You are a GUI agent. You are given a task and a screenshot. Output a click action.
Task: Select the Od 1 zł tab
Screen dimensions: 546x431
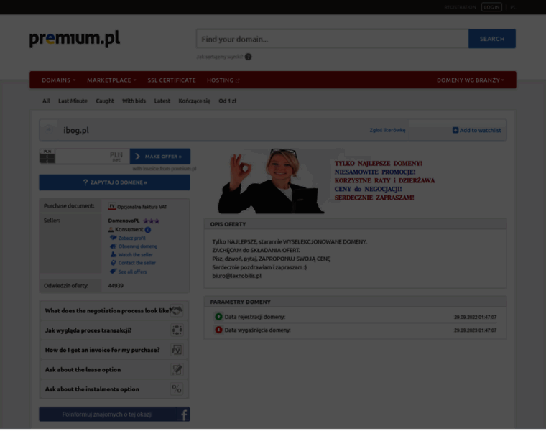(x=228, y=101)
